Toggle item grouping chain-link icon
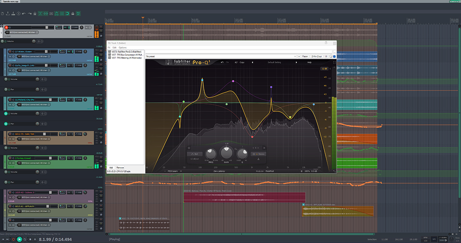This screenshot has height=243, width=461. (46, 13)
